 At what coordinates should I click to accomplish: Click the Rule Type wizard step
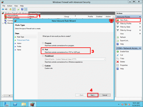pyautogui.click(x=21, y=37)
